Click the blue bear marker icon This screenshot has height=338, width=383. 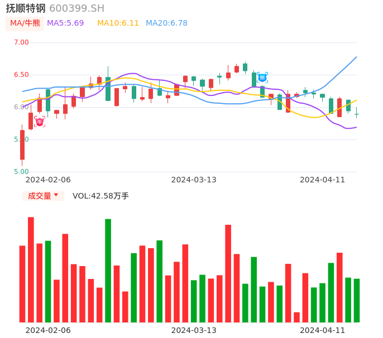coord(262,78)
